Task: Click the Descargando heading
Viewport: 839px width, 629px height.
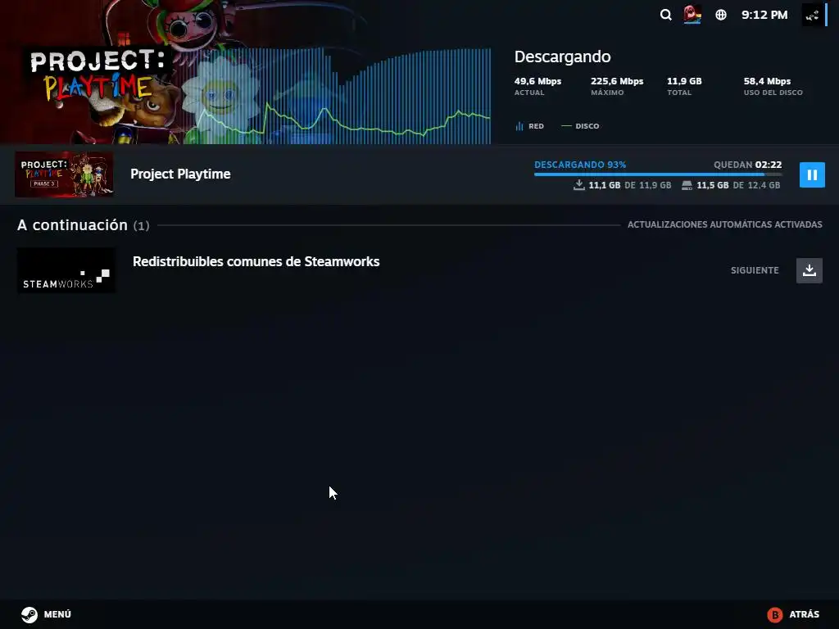Action: tap(562, 57)
